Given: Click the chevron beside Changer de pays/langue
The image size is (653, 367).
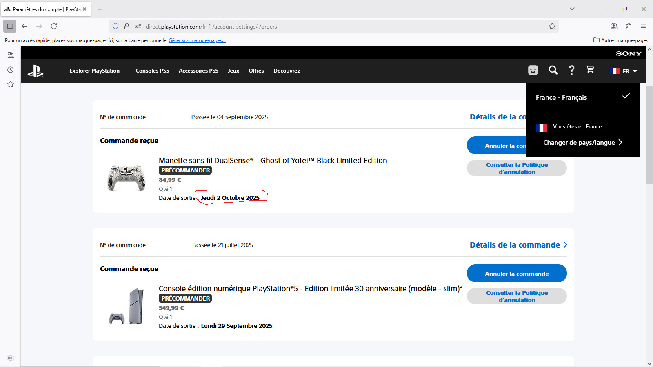Looking at the screenshot, I should pyautogui.click(x=620, y=142).
